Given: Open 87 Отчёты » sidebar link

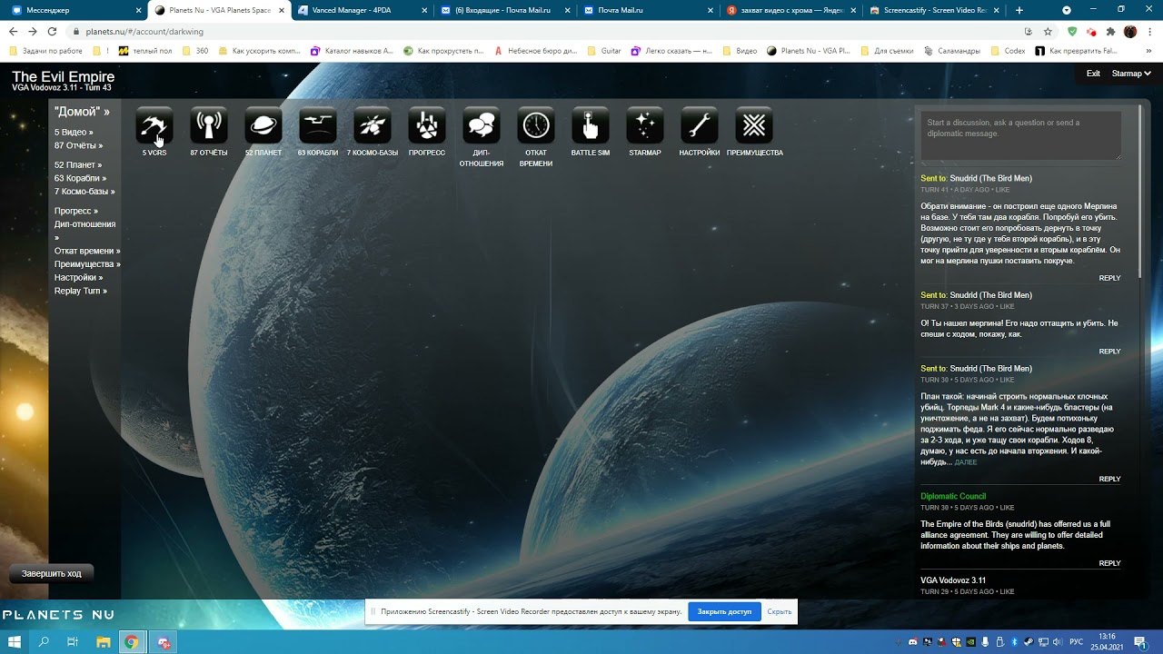Looking at the screenshot, I should point(78,145).
